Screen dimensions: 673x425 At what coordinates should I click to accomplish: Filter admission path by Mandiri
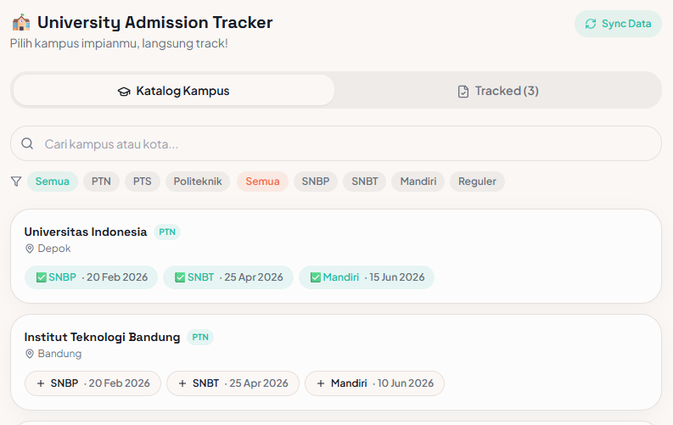point(418,182)
